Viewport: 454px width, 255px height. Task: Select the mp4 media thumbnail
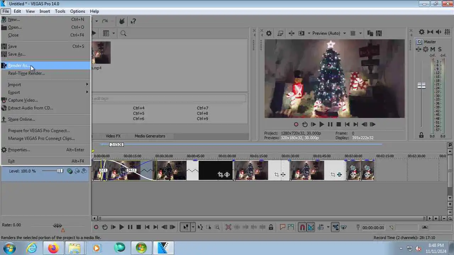(101, 53)
